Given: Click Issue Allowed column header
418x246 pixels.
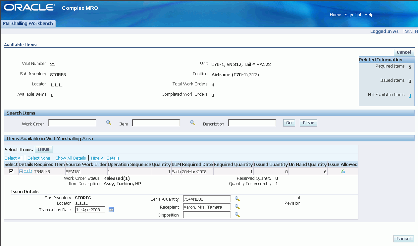Looking at the screenshot, I should pos(342,164).
